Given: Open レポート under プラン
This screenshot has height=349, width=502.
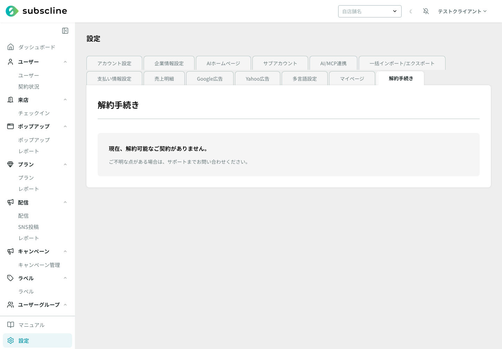Looking at the screenshot, I should click(29, 189).
